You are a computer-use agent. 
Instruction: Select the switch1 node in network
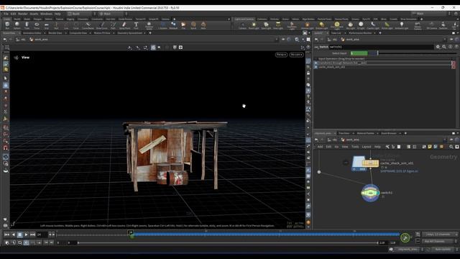click(x=370, y=193)
